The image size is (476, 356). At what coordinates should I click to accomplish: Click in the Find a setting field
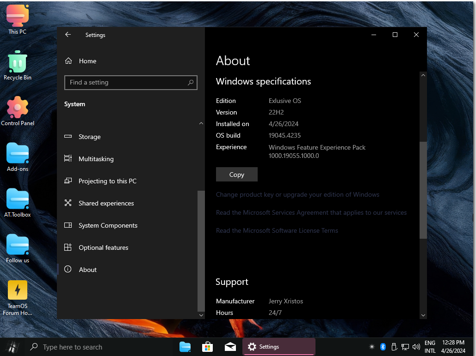pos(125,83)
